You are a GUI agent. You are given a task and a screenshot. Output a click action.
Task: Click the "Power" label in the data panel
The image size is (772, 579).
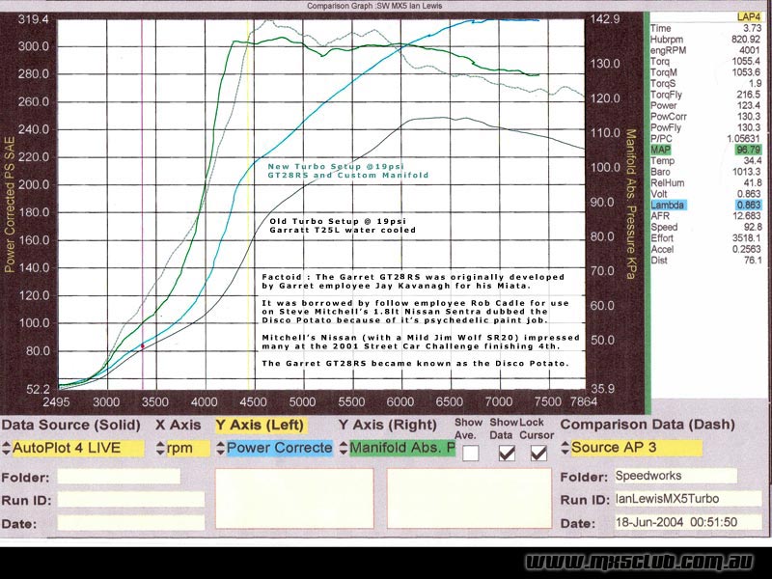tap(664, 105)
